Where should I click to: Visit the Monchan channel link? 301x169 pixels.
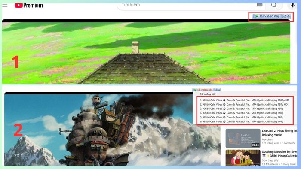[267, 139]
